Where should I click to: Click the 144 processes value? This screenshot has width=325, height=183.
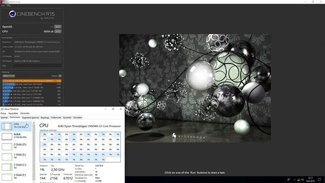tap(43, 178)
